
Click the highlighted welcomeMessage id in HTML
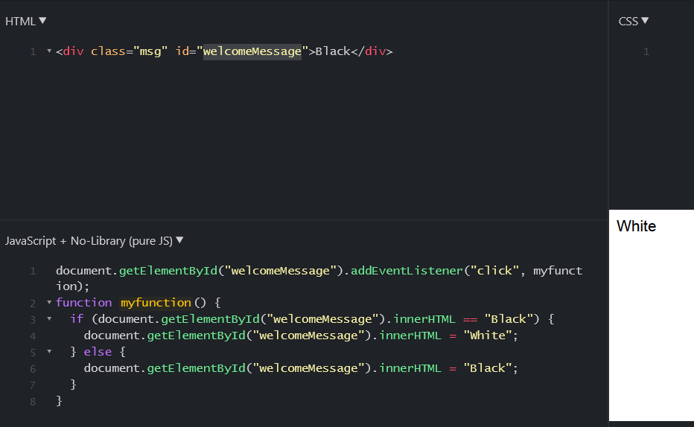pos(252,51)
